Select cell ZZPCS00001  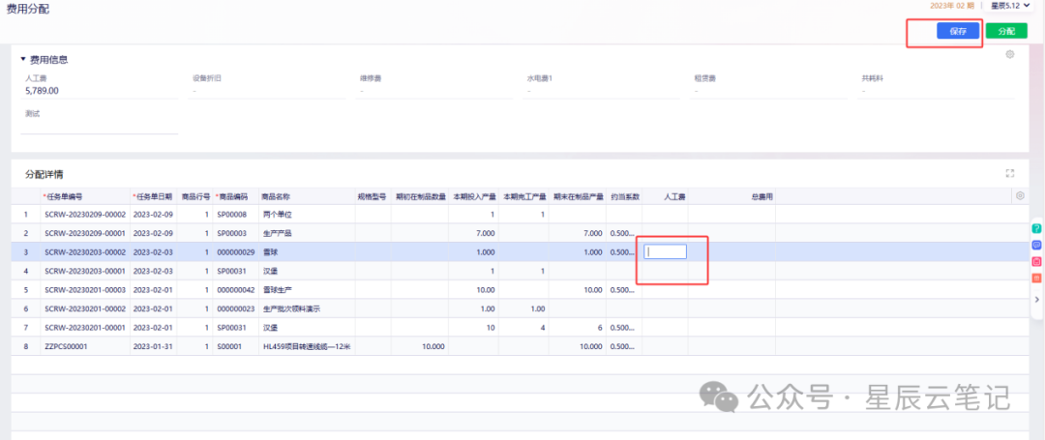(x=66, y=347)
